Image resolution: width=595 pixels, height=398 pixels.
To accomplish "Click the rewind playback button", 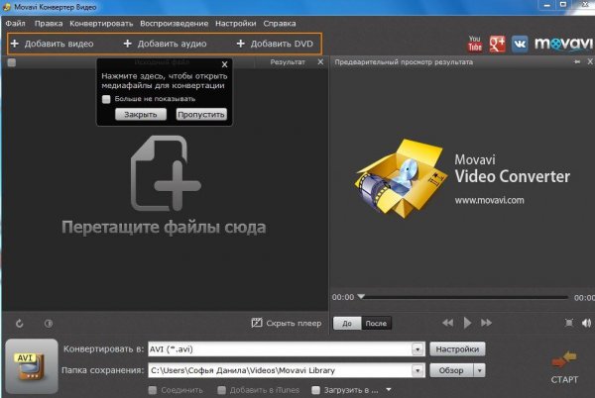I will 448,323.
